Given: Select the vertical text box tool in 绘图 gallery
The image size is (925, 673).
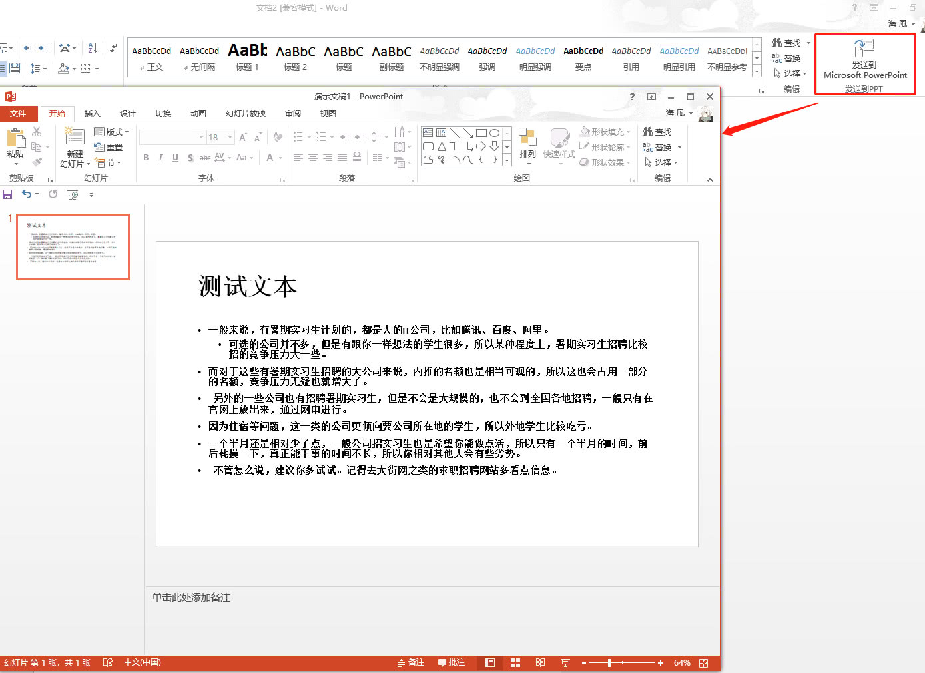Looking at the screenshot, I should [x=441, y=132].
